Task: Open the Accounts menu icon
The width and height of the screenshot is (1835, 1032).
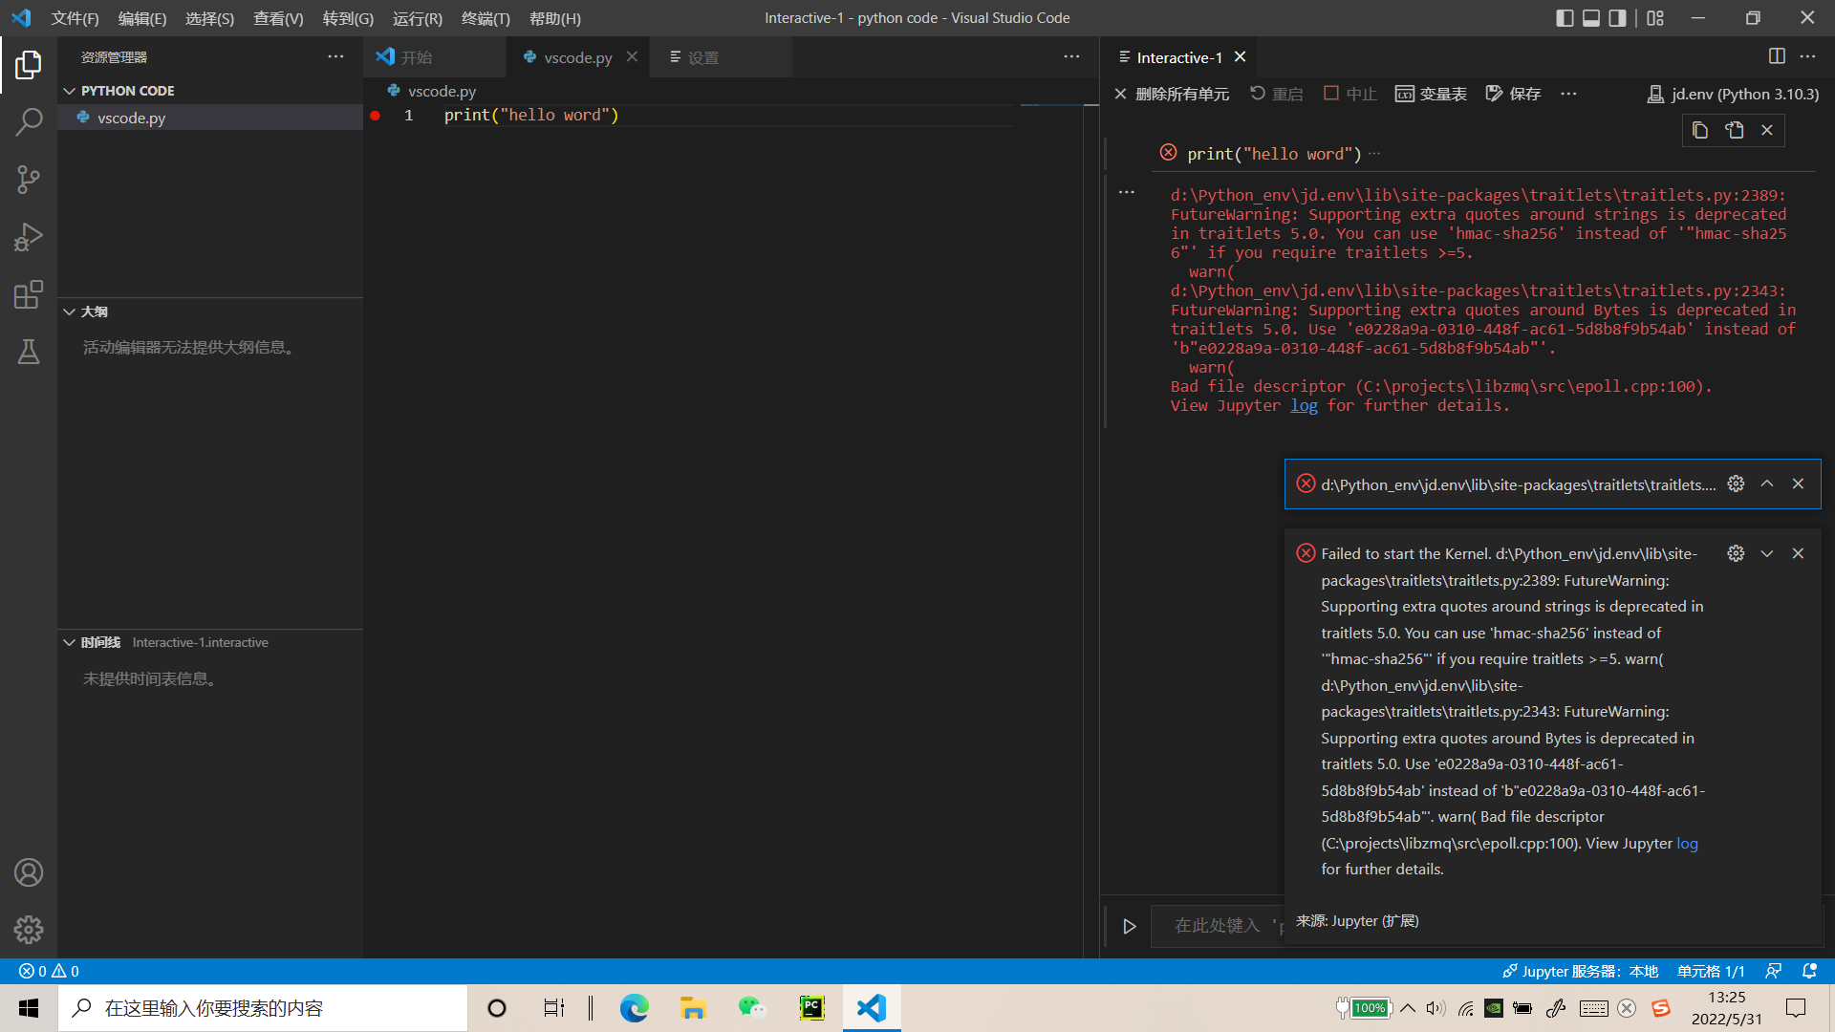Action: (x=29, y=872)
